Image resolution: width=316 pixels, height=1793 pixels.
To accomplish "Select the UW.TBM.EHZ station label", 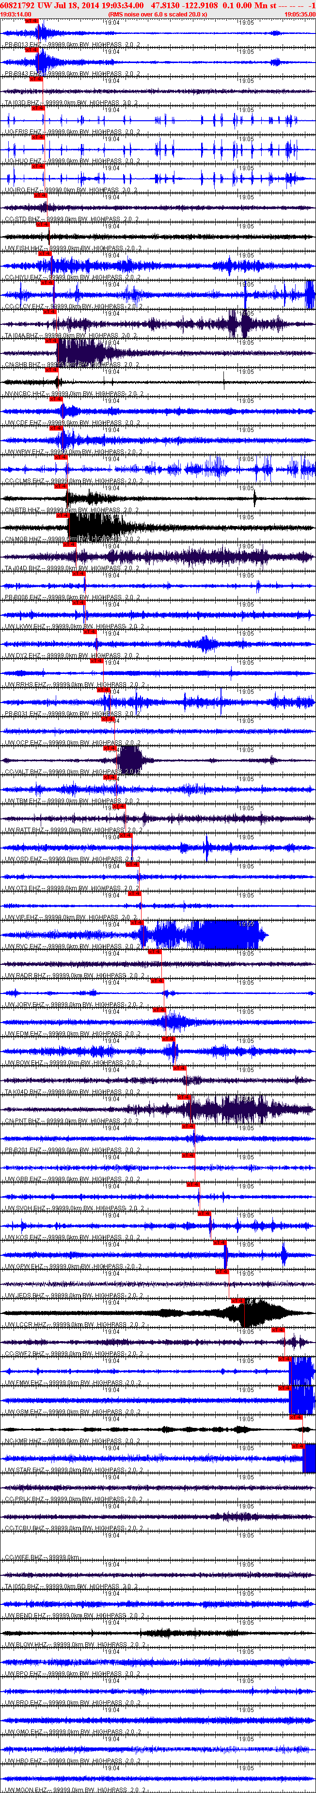I will (72, 801).
